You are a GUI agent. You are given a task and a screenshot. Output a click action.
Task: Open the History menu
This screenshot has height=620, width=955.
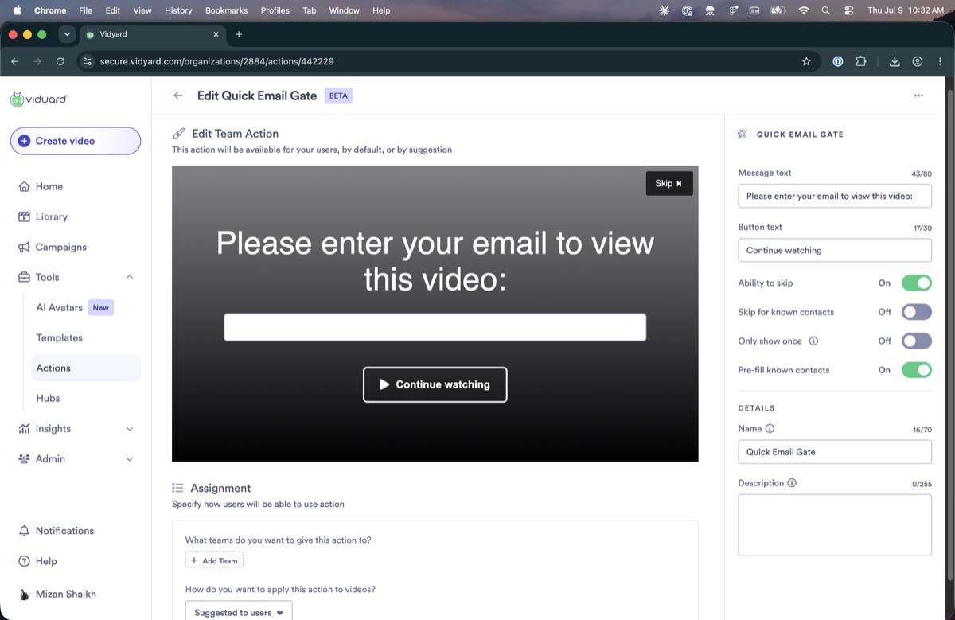click(178, 10)
